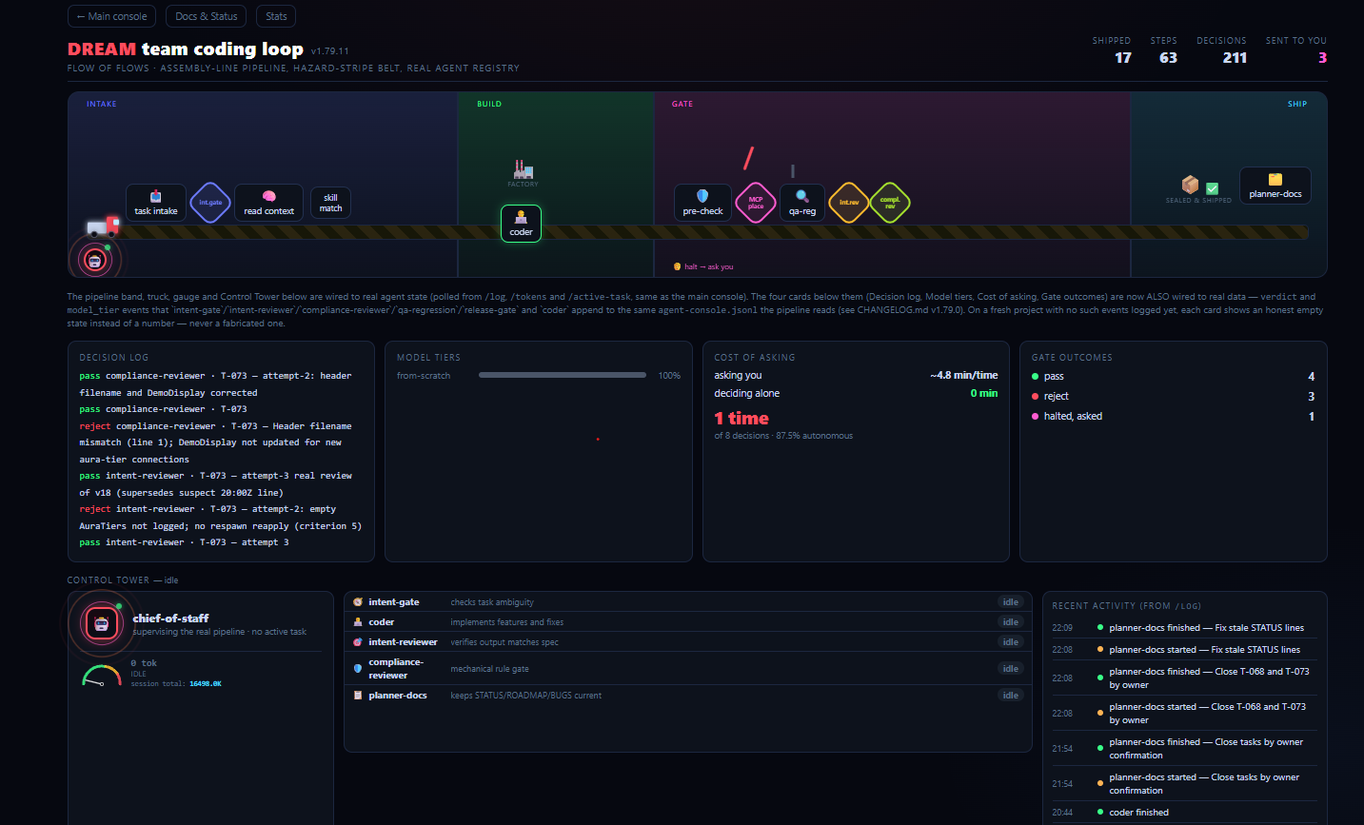Click the 'halted, asked' gate outcome row

pos(1173,416)
